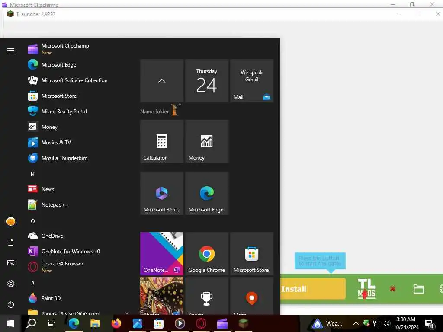Show hidden system tray icons
This screenshot has width=443, height=332.
356,323
